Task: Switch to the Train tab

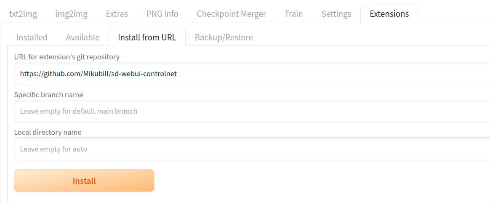Action: tap(294, 14)
